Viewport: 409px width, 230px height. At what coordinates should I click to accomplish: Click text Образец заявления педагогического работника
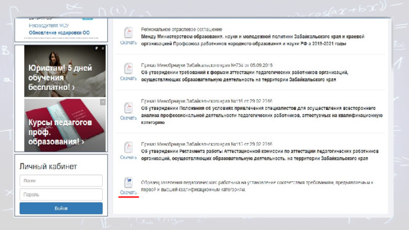click(x=257, y=186)
